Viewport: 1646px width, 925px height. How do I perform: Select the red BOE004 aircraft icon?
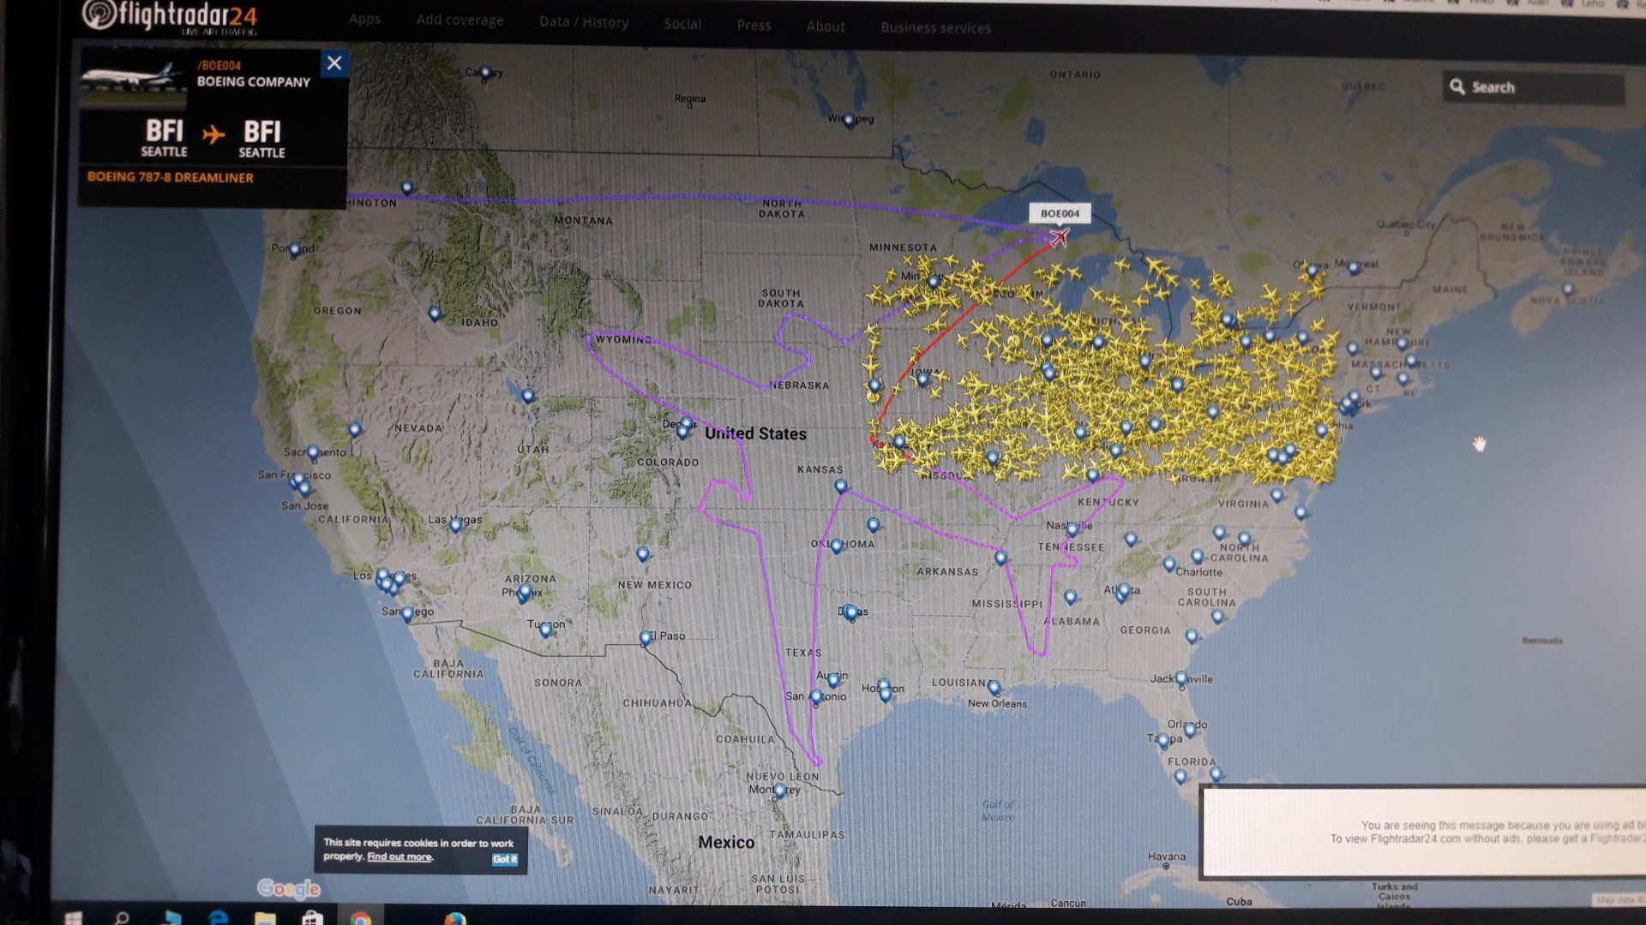1059,237
